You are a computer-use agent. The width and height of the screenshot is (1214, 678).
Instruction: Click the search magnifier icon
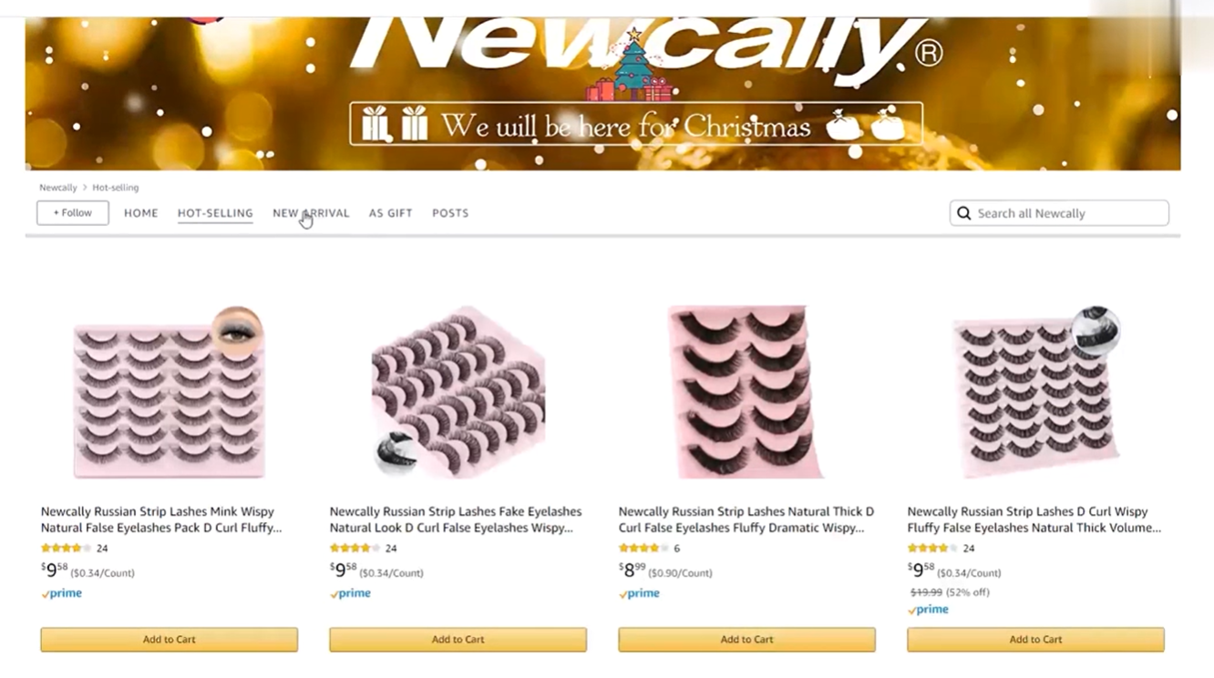(964, 213)
